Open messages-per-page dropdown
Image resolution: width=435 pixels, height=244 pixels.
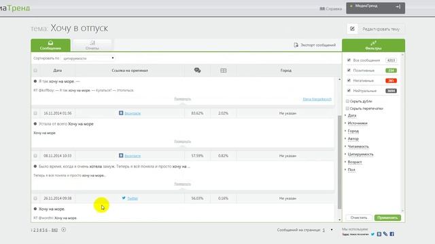(x=328, y=230)
